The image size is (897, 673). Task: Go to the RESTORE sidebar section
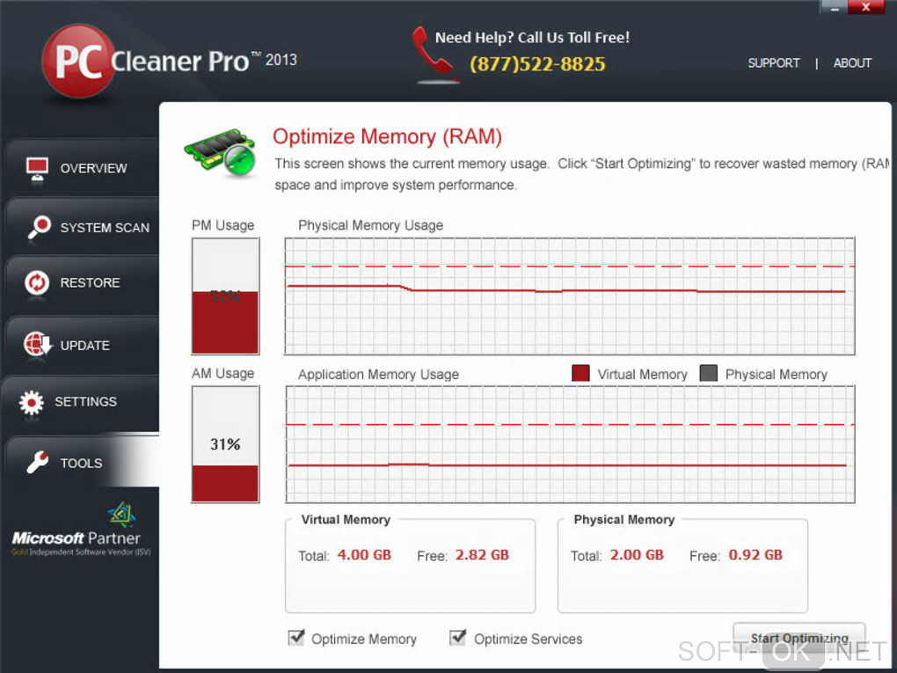[x=81, y=283]
